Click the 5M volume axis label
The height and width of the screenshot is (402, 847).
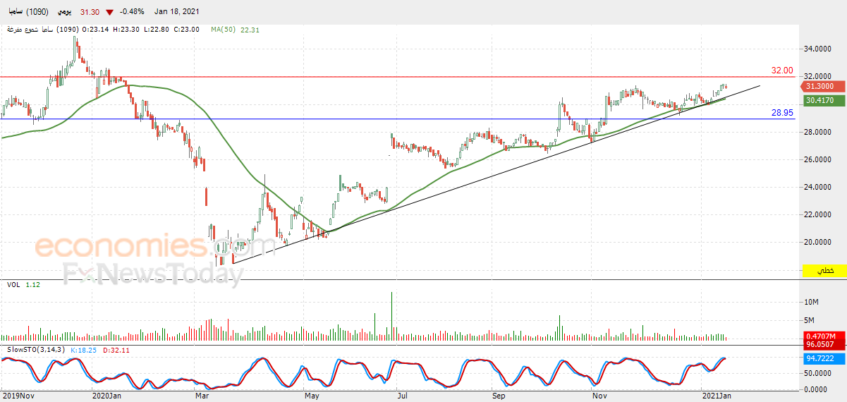(809, 321)
